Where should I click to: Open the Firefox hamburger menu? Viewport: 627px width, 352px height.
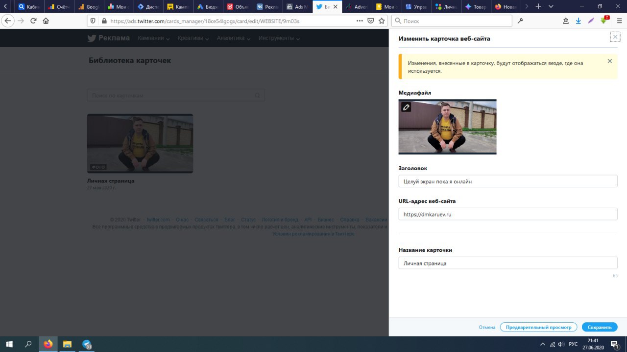[619, 21]
